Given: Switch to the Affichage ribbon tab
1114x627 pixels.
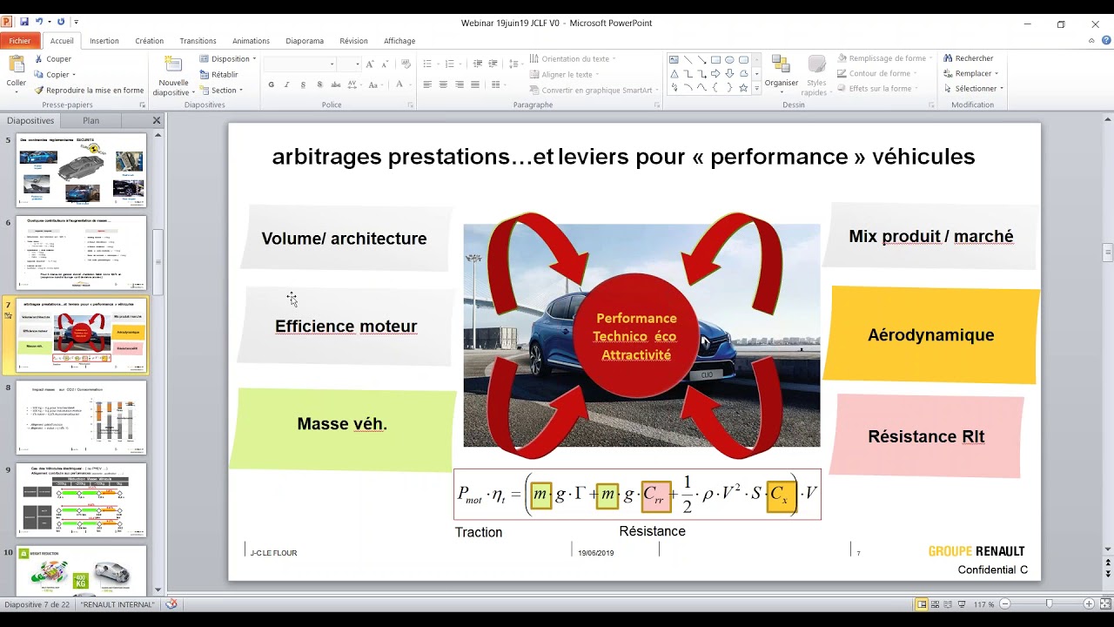Looking at the screenshot, I should pyautogui.click(x=399, y=41).
